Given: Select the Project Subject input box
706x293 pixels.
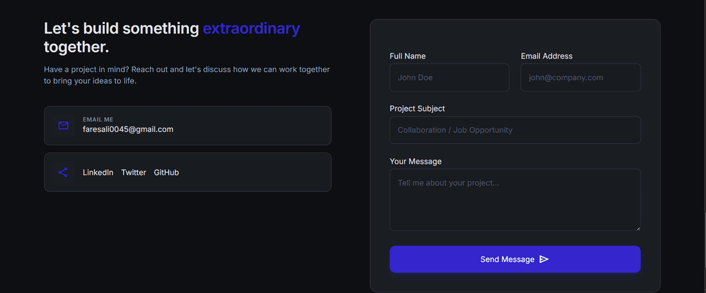Looking at the screenshot, I should [x=515, y=130].
